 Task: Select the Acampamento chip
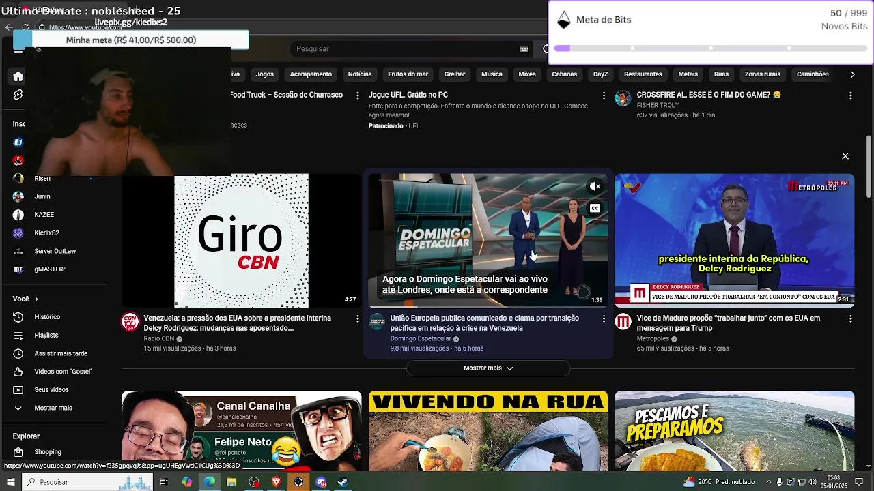coord(311,74)
